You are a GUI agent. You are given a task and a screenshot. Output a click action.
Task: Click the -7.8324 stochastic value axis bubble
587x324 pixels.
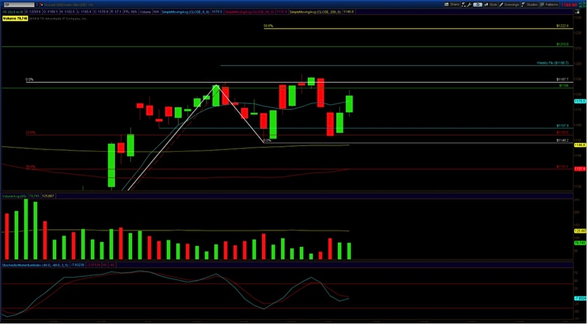click(x=580, y=298)
